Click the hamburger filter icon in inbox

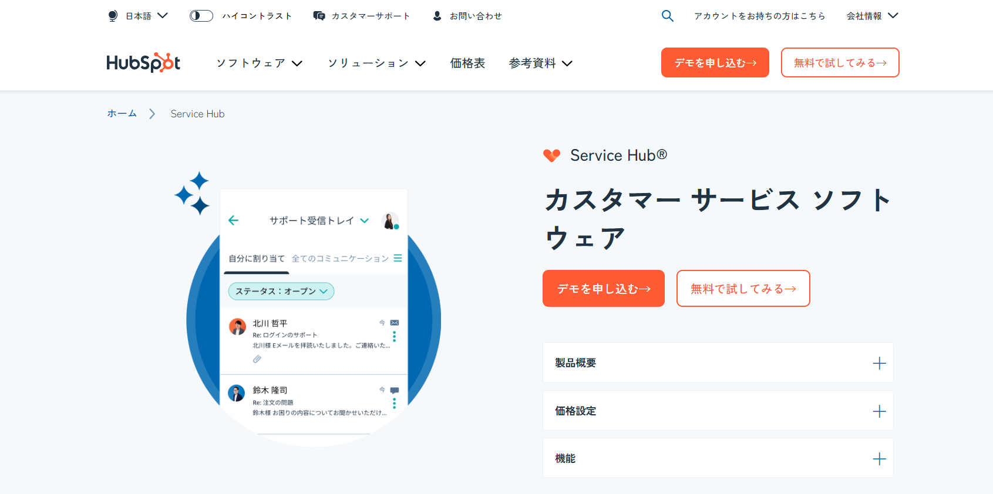[398, 258]
